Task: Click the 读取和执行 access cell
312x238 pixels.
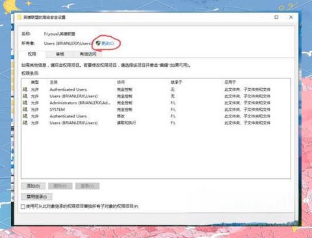Action: (x=126, y=123)
